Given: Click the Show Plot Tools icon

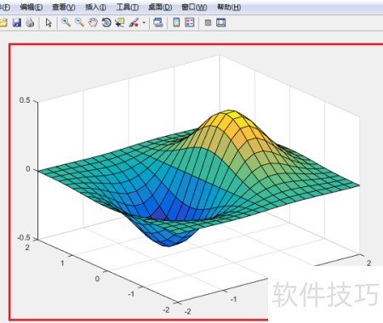Looking at the screenshot, I should (x=220, y=22).
